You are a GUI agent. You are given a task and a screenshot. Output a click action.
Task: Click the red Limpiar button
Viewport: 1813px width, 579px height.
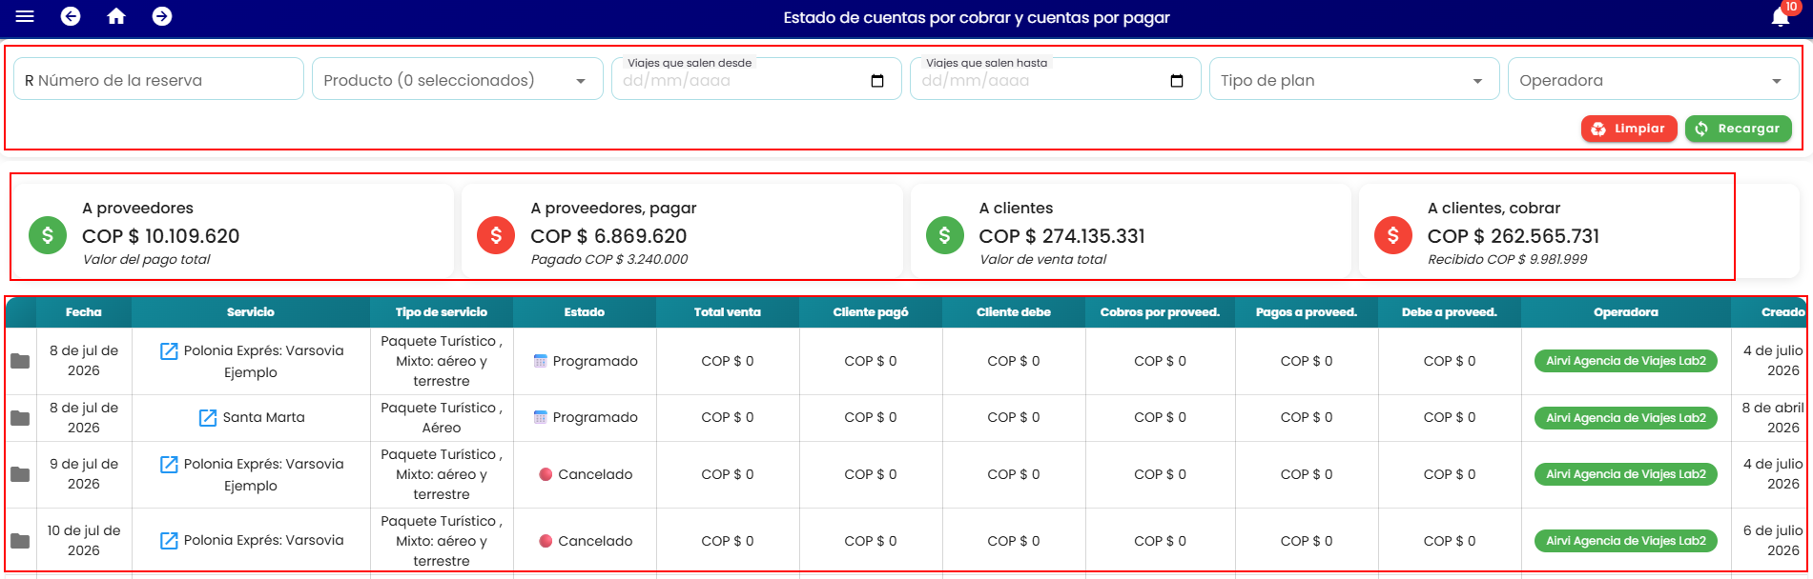click(1628, 129)
